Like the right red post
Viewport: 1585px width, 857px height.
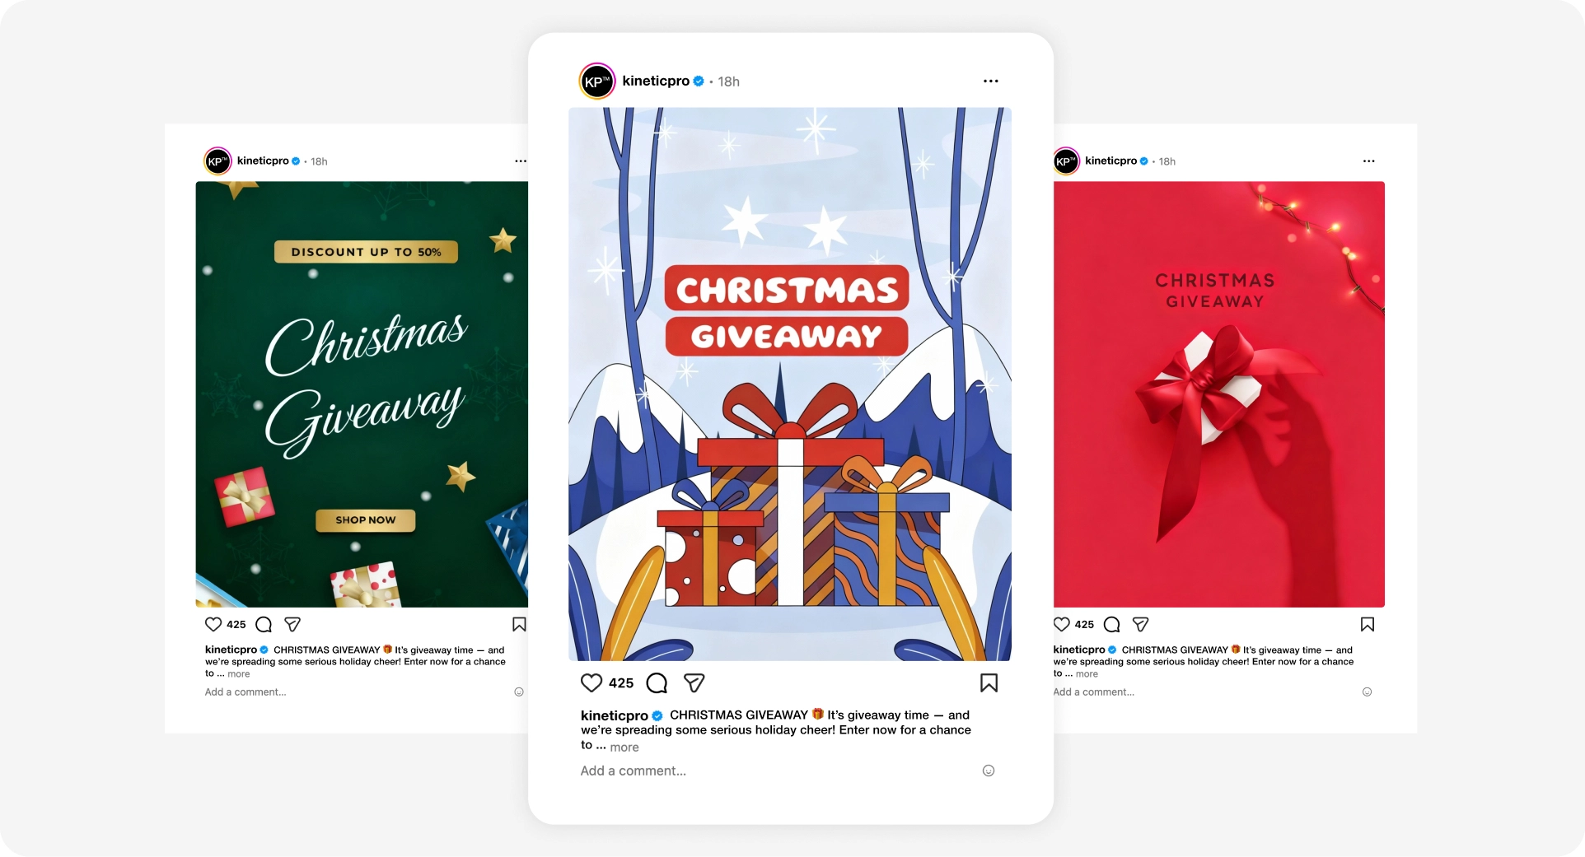point(1062,624)
